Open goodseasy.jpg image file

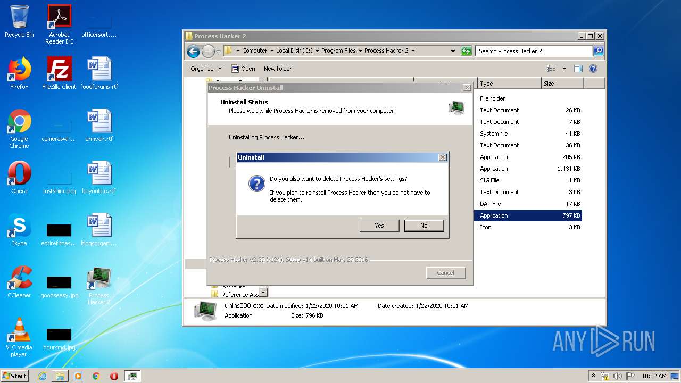coord(59,287)
